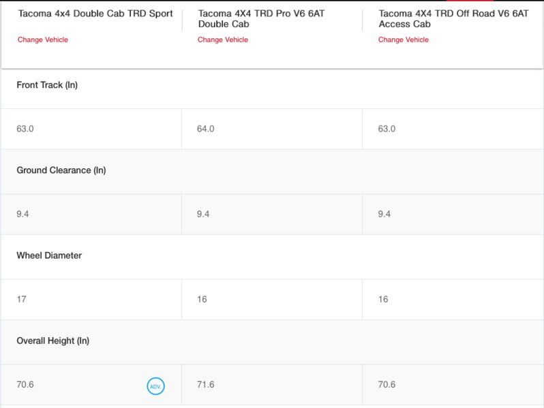Select the Tacoma 4X4 TRD Off Road V6 6AT Access Cab title
This screenshot has width=544, height=408.
coord(453,18)
